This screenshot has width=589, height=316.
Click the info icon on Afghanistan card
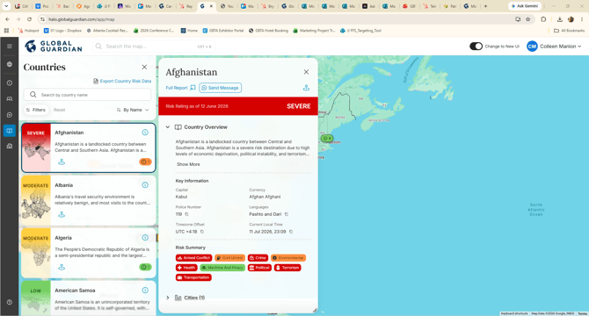click(145, 133)
